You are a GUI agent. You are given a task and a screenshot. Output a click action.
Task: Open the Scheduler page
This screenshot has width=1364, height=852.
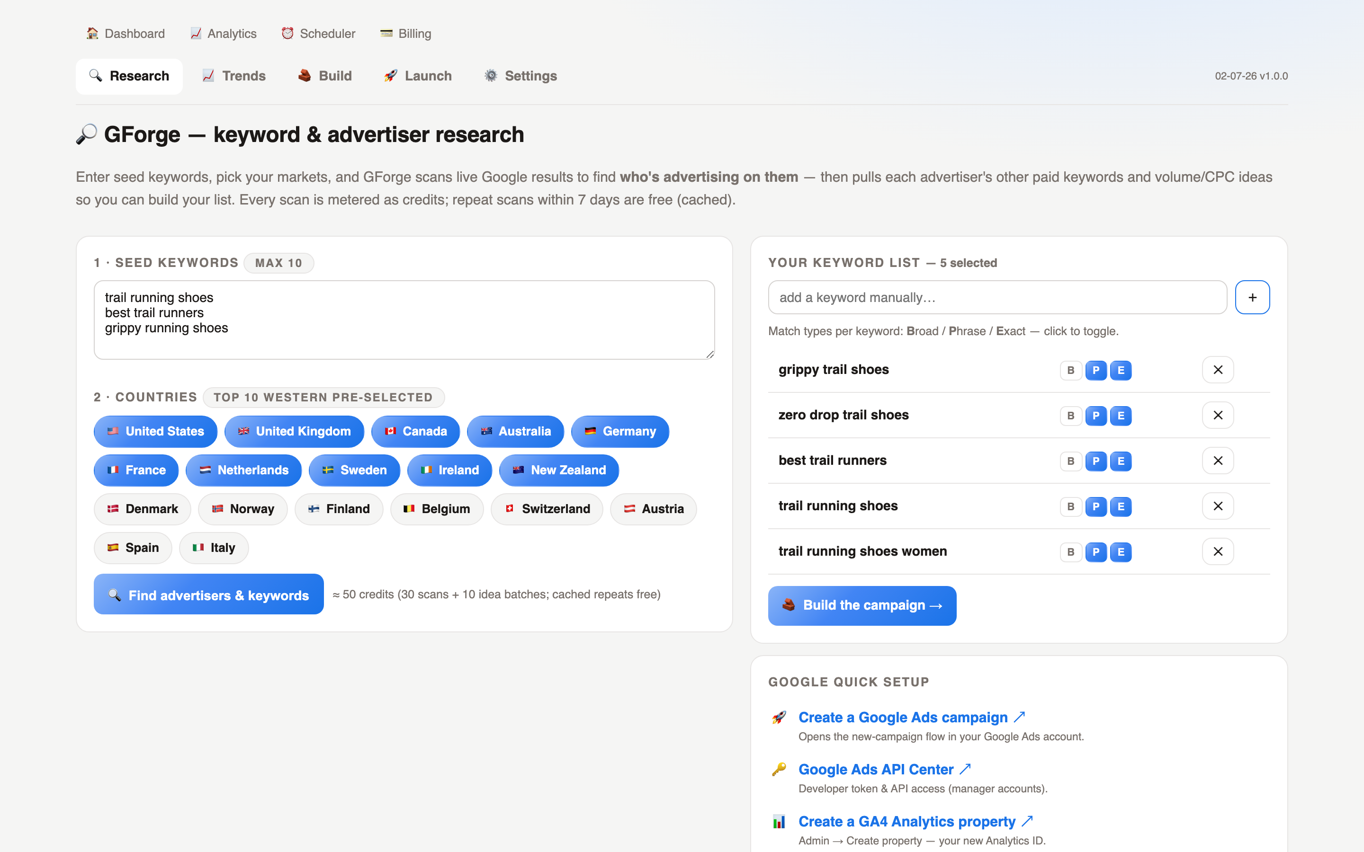coord(318,34)
